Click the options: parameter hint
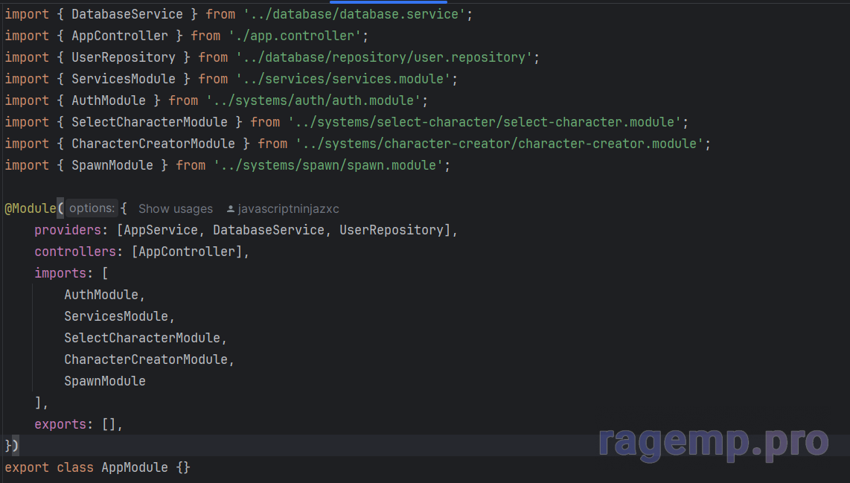850x483 pixels. (92, 208)
